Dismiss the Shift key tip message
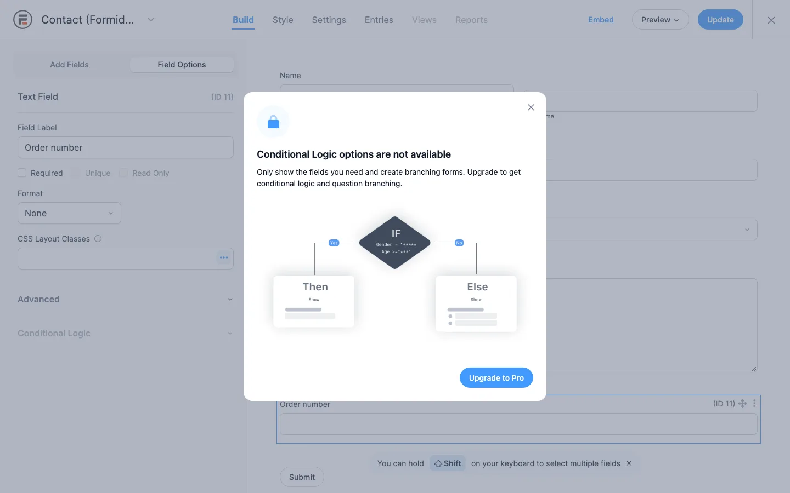790x493 pixels. pyautogui.click(x=629, y=463)
